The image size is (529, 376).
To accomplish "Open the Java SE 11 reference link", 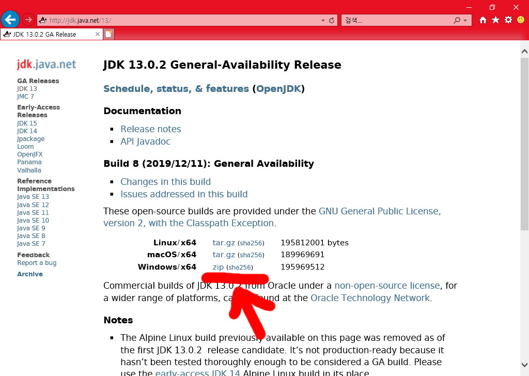I will (x=33, y=212).
